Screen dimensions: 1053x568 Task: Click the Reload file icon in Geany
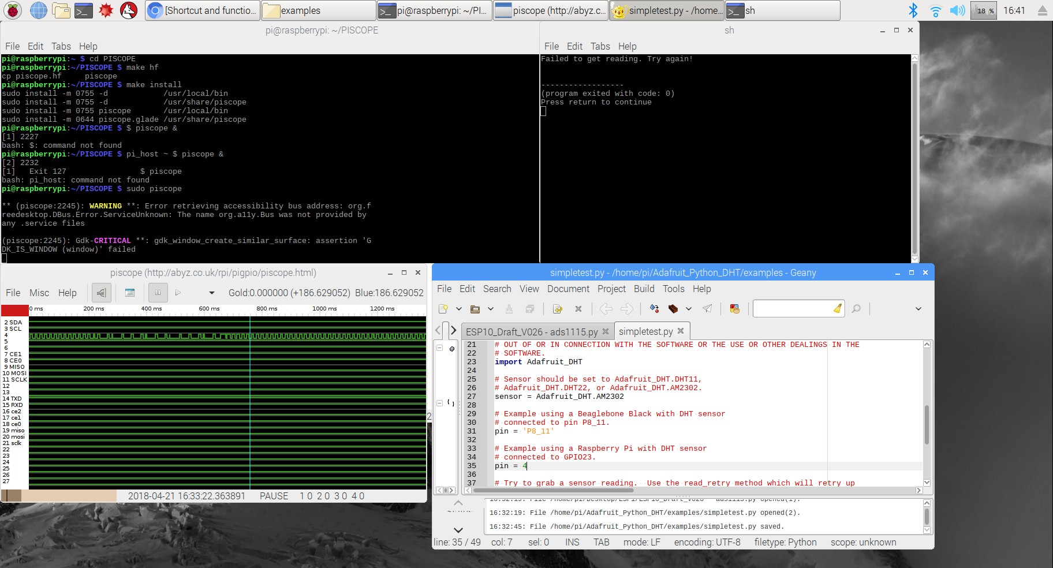pos(558,309)
